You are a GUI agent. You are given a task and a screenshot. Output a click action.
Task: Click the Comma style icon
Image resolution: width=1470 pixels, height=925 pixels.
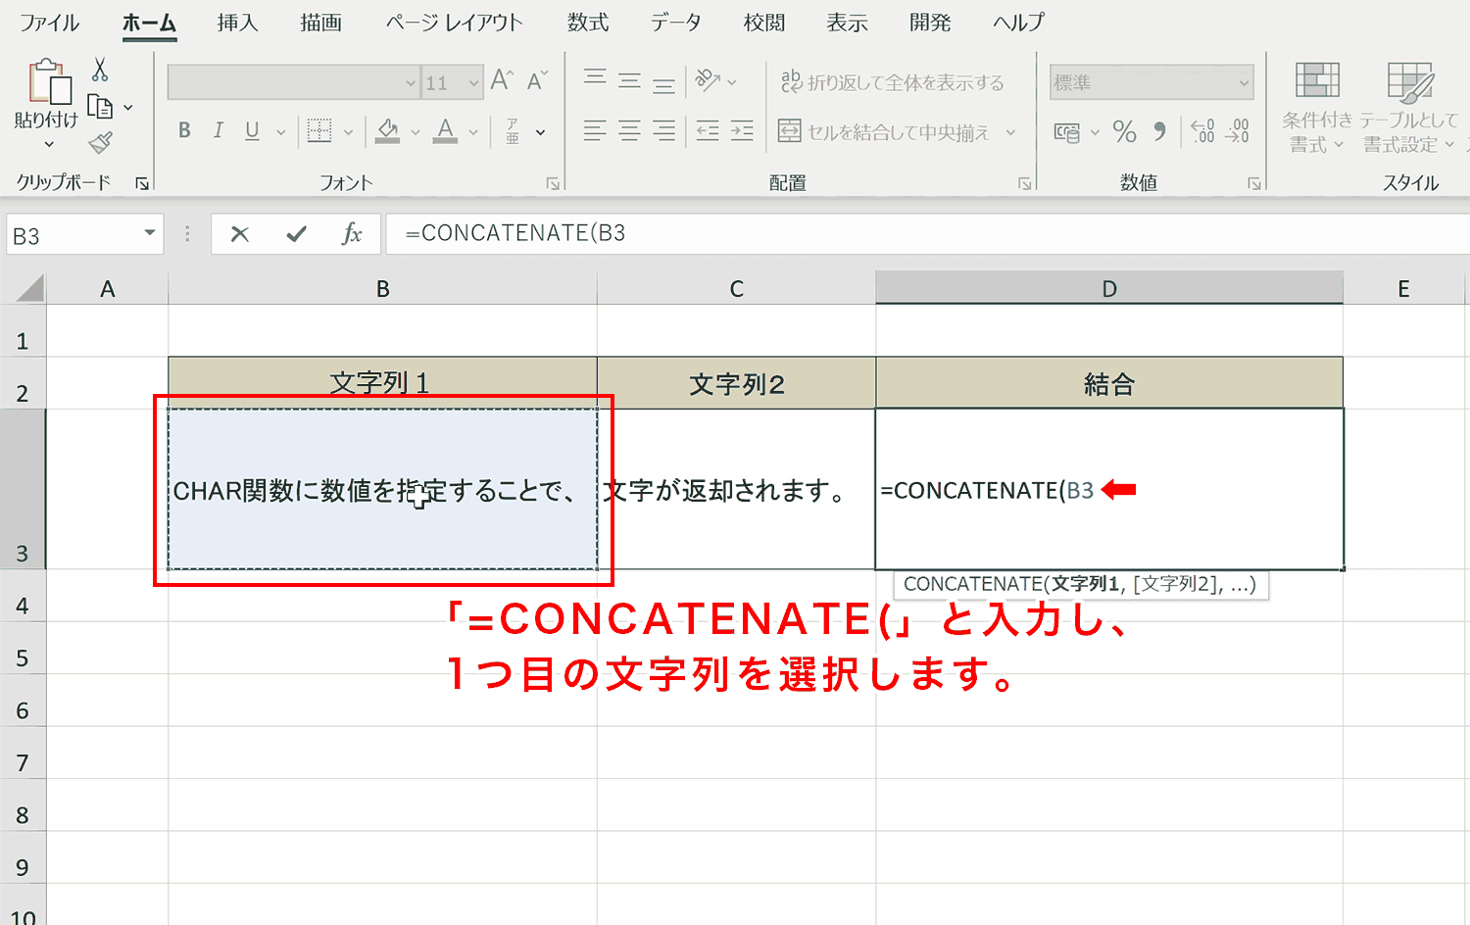1160,131
